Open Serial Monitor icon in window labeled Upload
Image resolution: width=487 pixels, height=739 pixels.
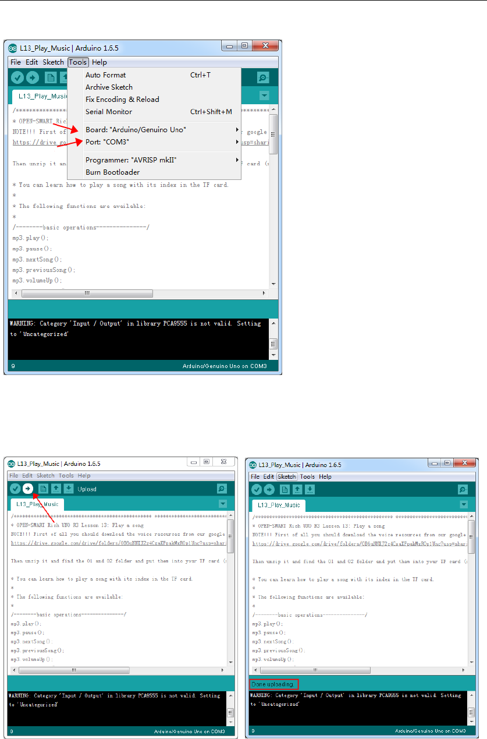(x=222, y=489)
